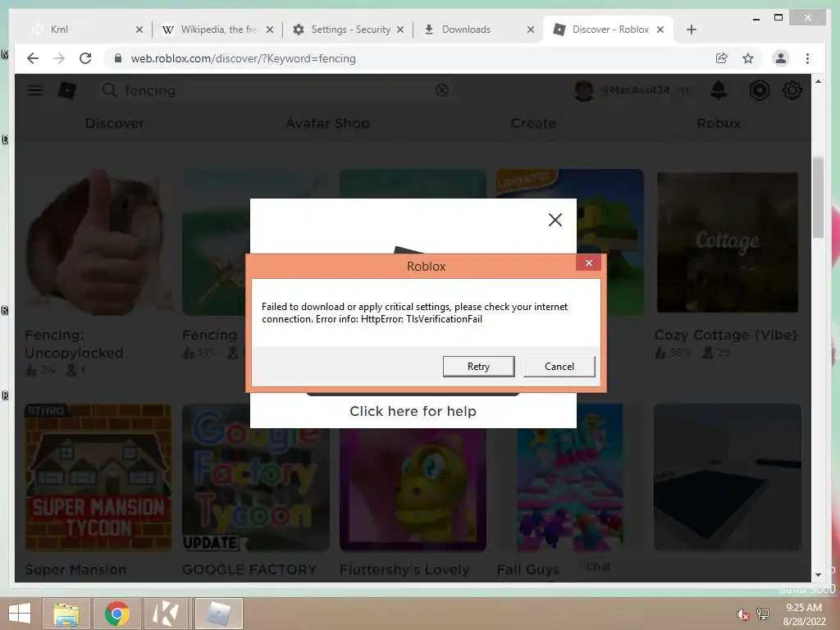
Task: Go forward in Chrome history
Action: 59,58
